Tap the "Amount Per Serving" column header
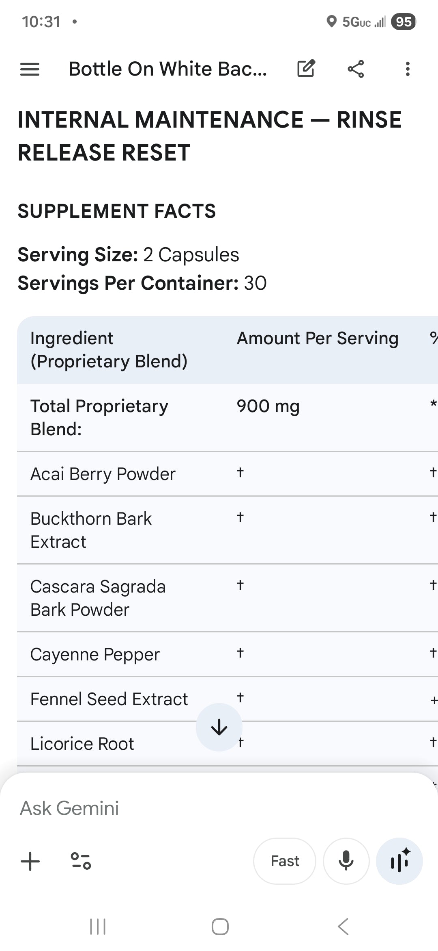The image size is (438, 951). (x=318, y=339)
